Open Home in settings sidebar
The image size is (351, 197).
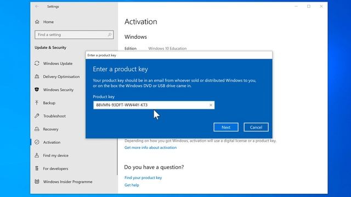[x=49, y=22]
